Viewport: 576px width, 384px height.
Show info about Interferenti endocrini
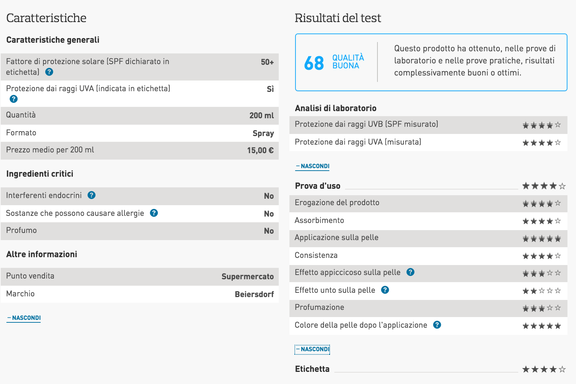pyautogui.click(x=92, y=195)
